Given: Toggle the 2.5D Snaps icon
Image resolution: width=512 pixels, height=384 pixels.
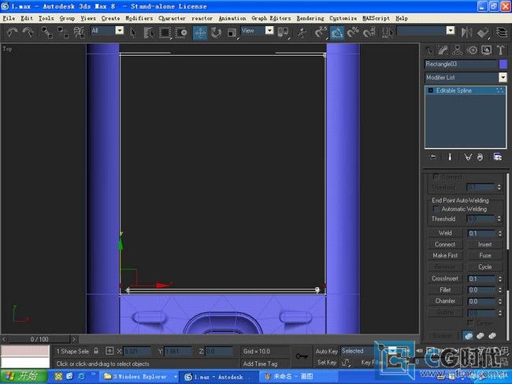Looking at the screenshot, I should 321,32.
